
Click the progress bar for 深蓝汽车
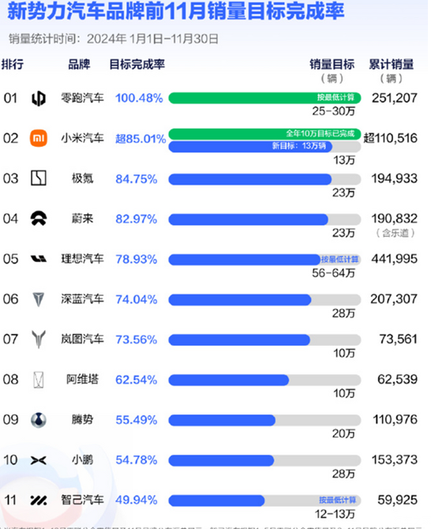click(x=264, y=300)
